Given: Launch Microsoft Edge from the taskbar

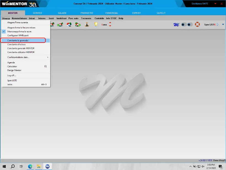Looking at the screenshot, I should pos(30,166).
